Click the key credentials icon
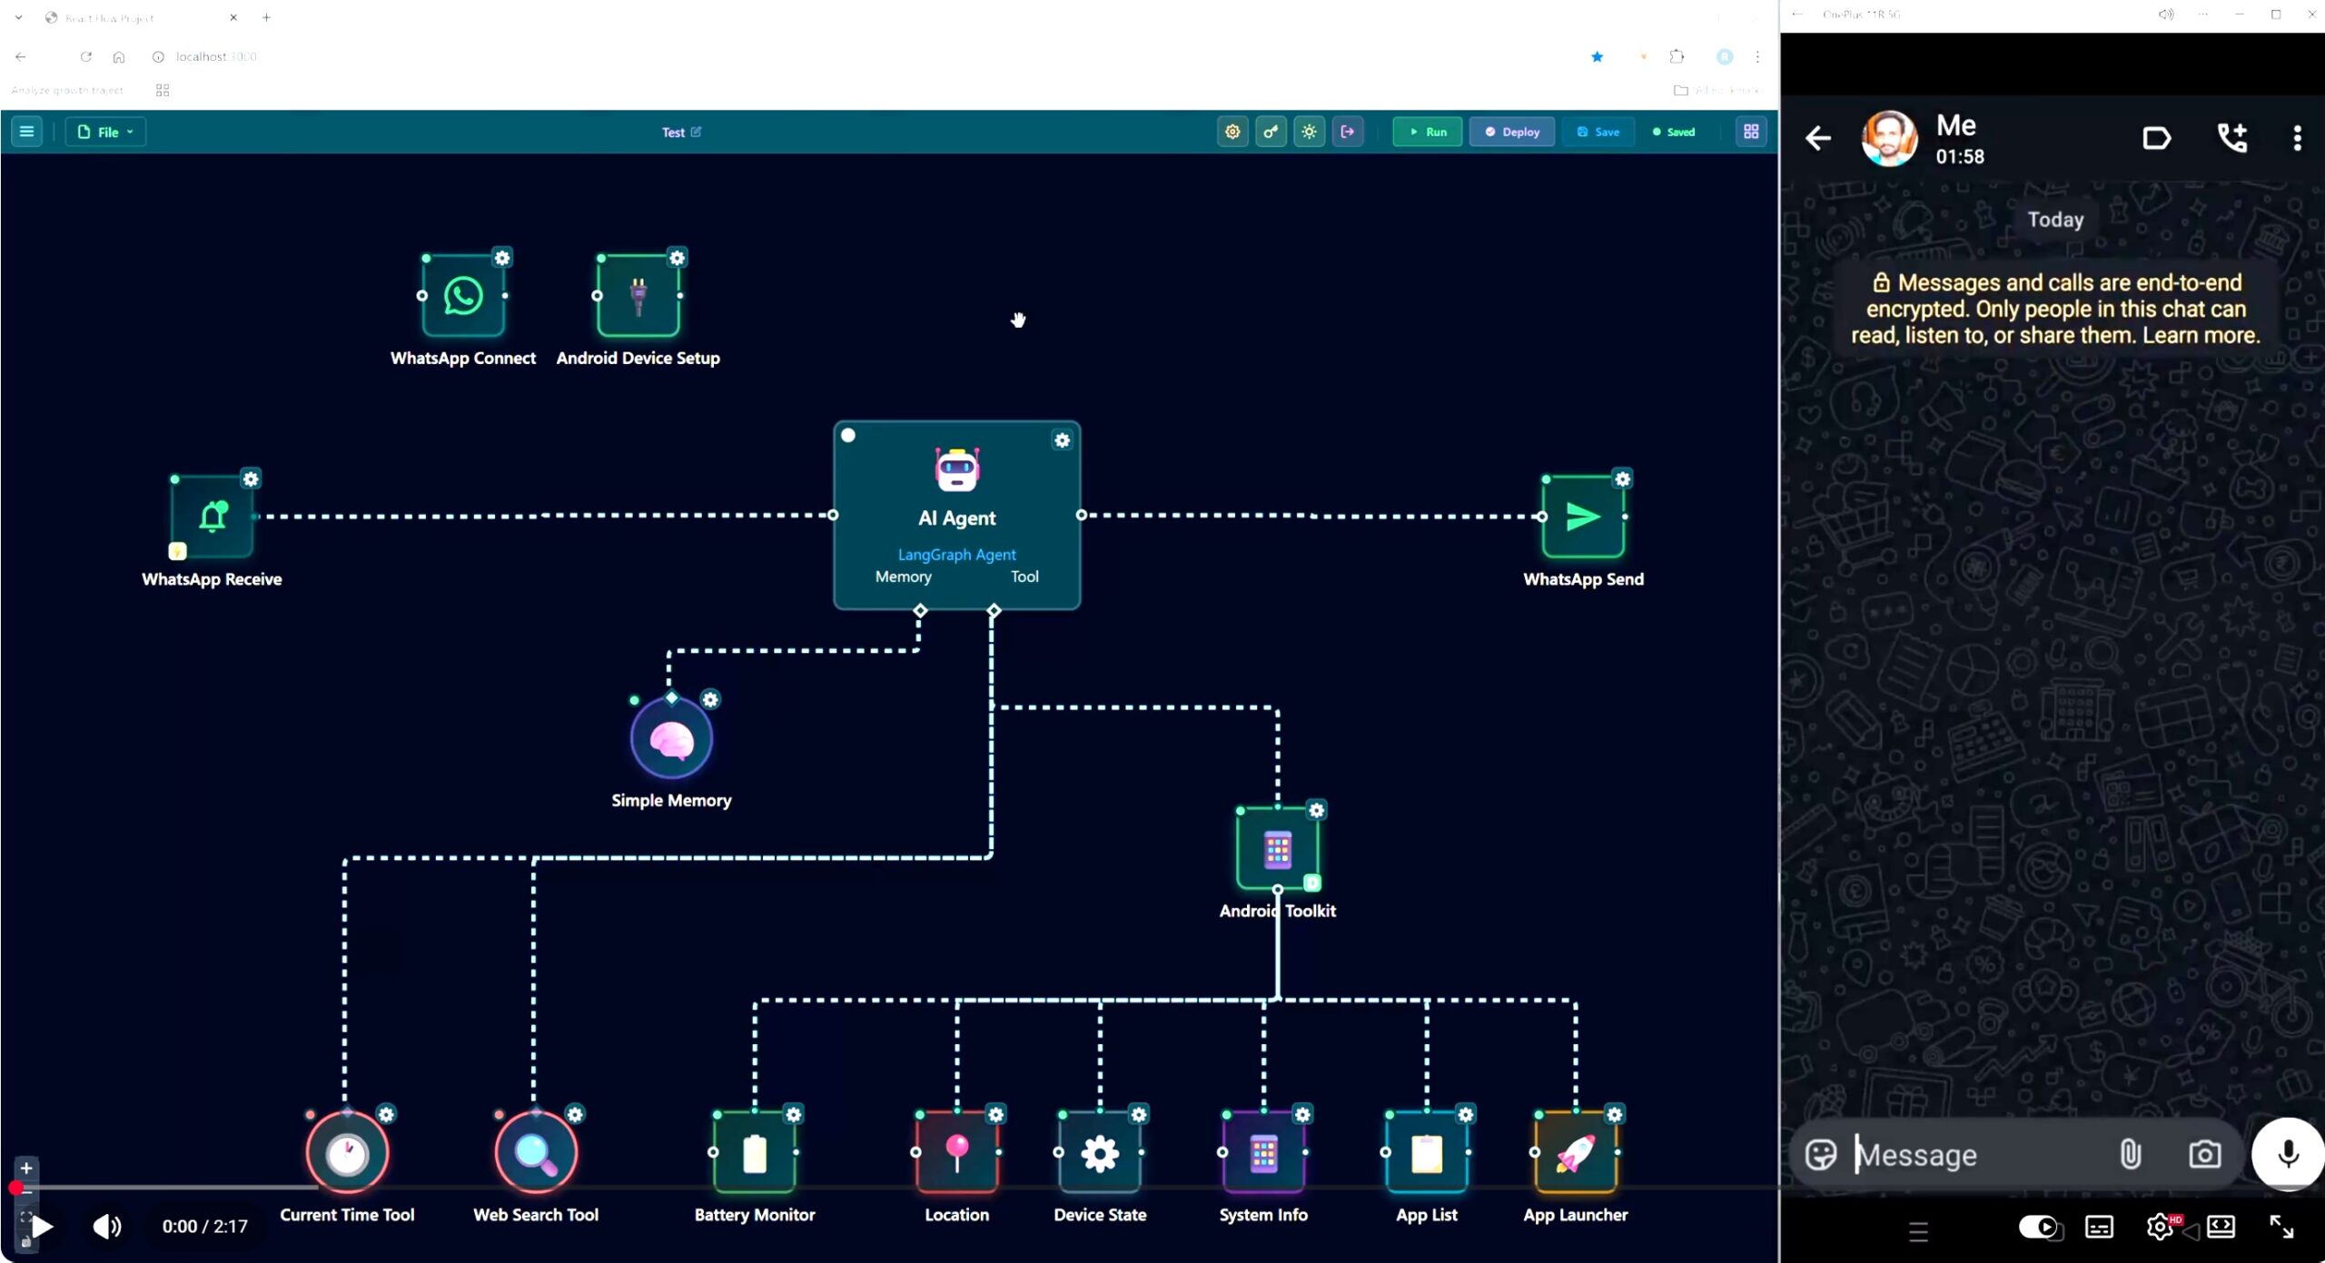 (1271, 132)
